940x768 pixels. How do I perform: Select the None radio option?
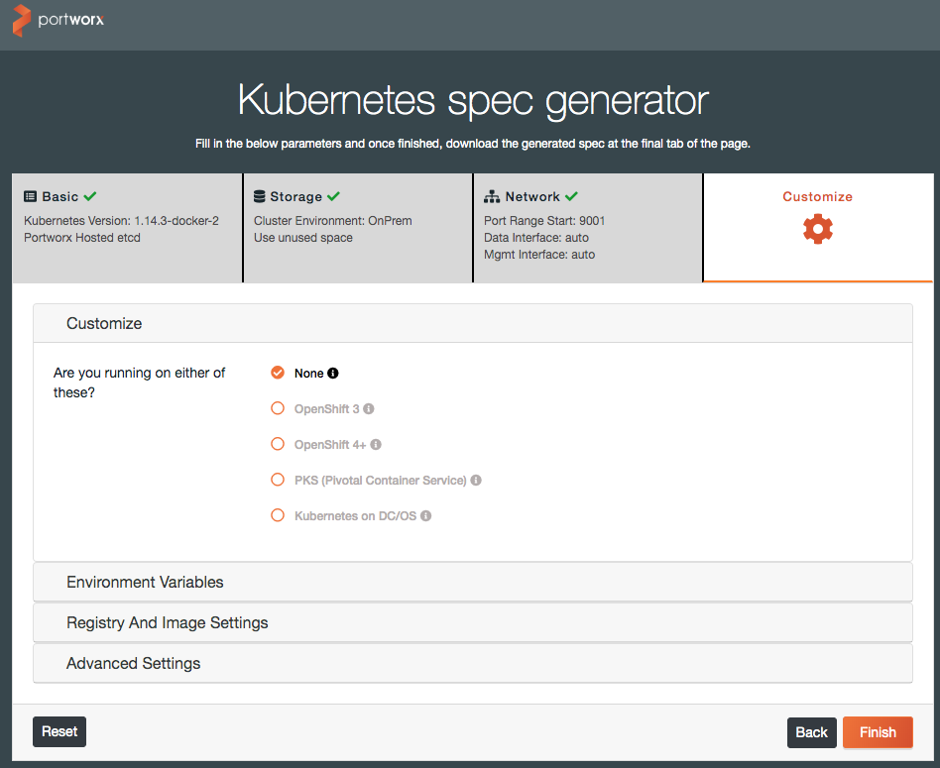click(278, 373)
